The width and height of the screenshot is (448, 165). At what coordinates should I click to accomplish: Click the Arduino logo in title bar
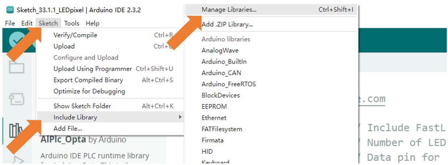click(10, 10)
